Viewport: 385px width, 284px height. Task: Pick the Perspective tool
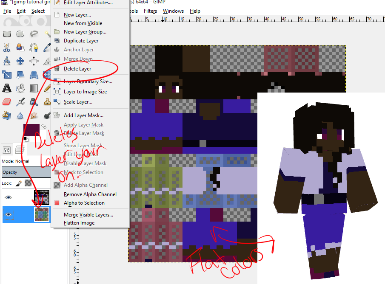[x=34, y=74]
